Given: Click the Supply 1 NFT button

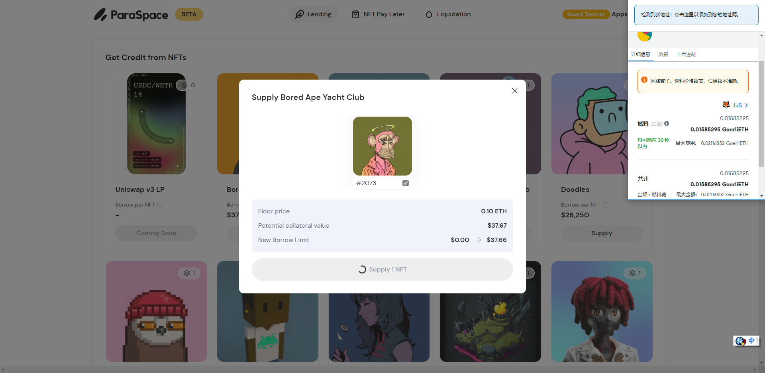Looking at the screenshot, I should [382, 269].
